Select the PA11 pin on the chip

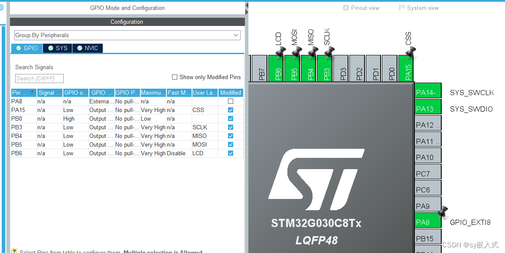coord(428,139)
